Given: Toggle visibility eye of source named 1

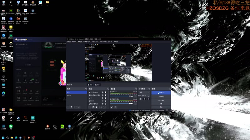Looking at the screenshot, I should [x=103, y=98].
